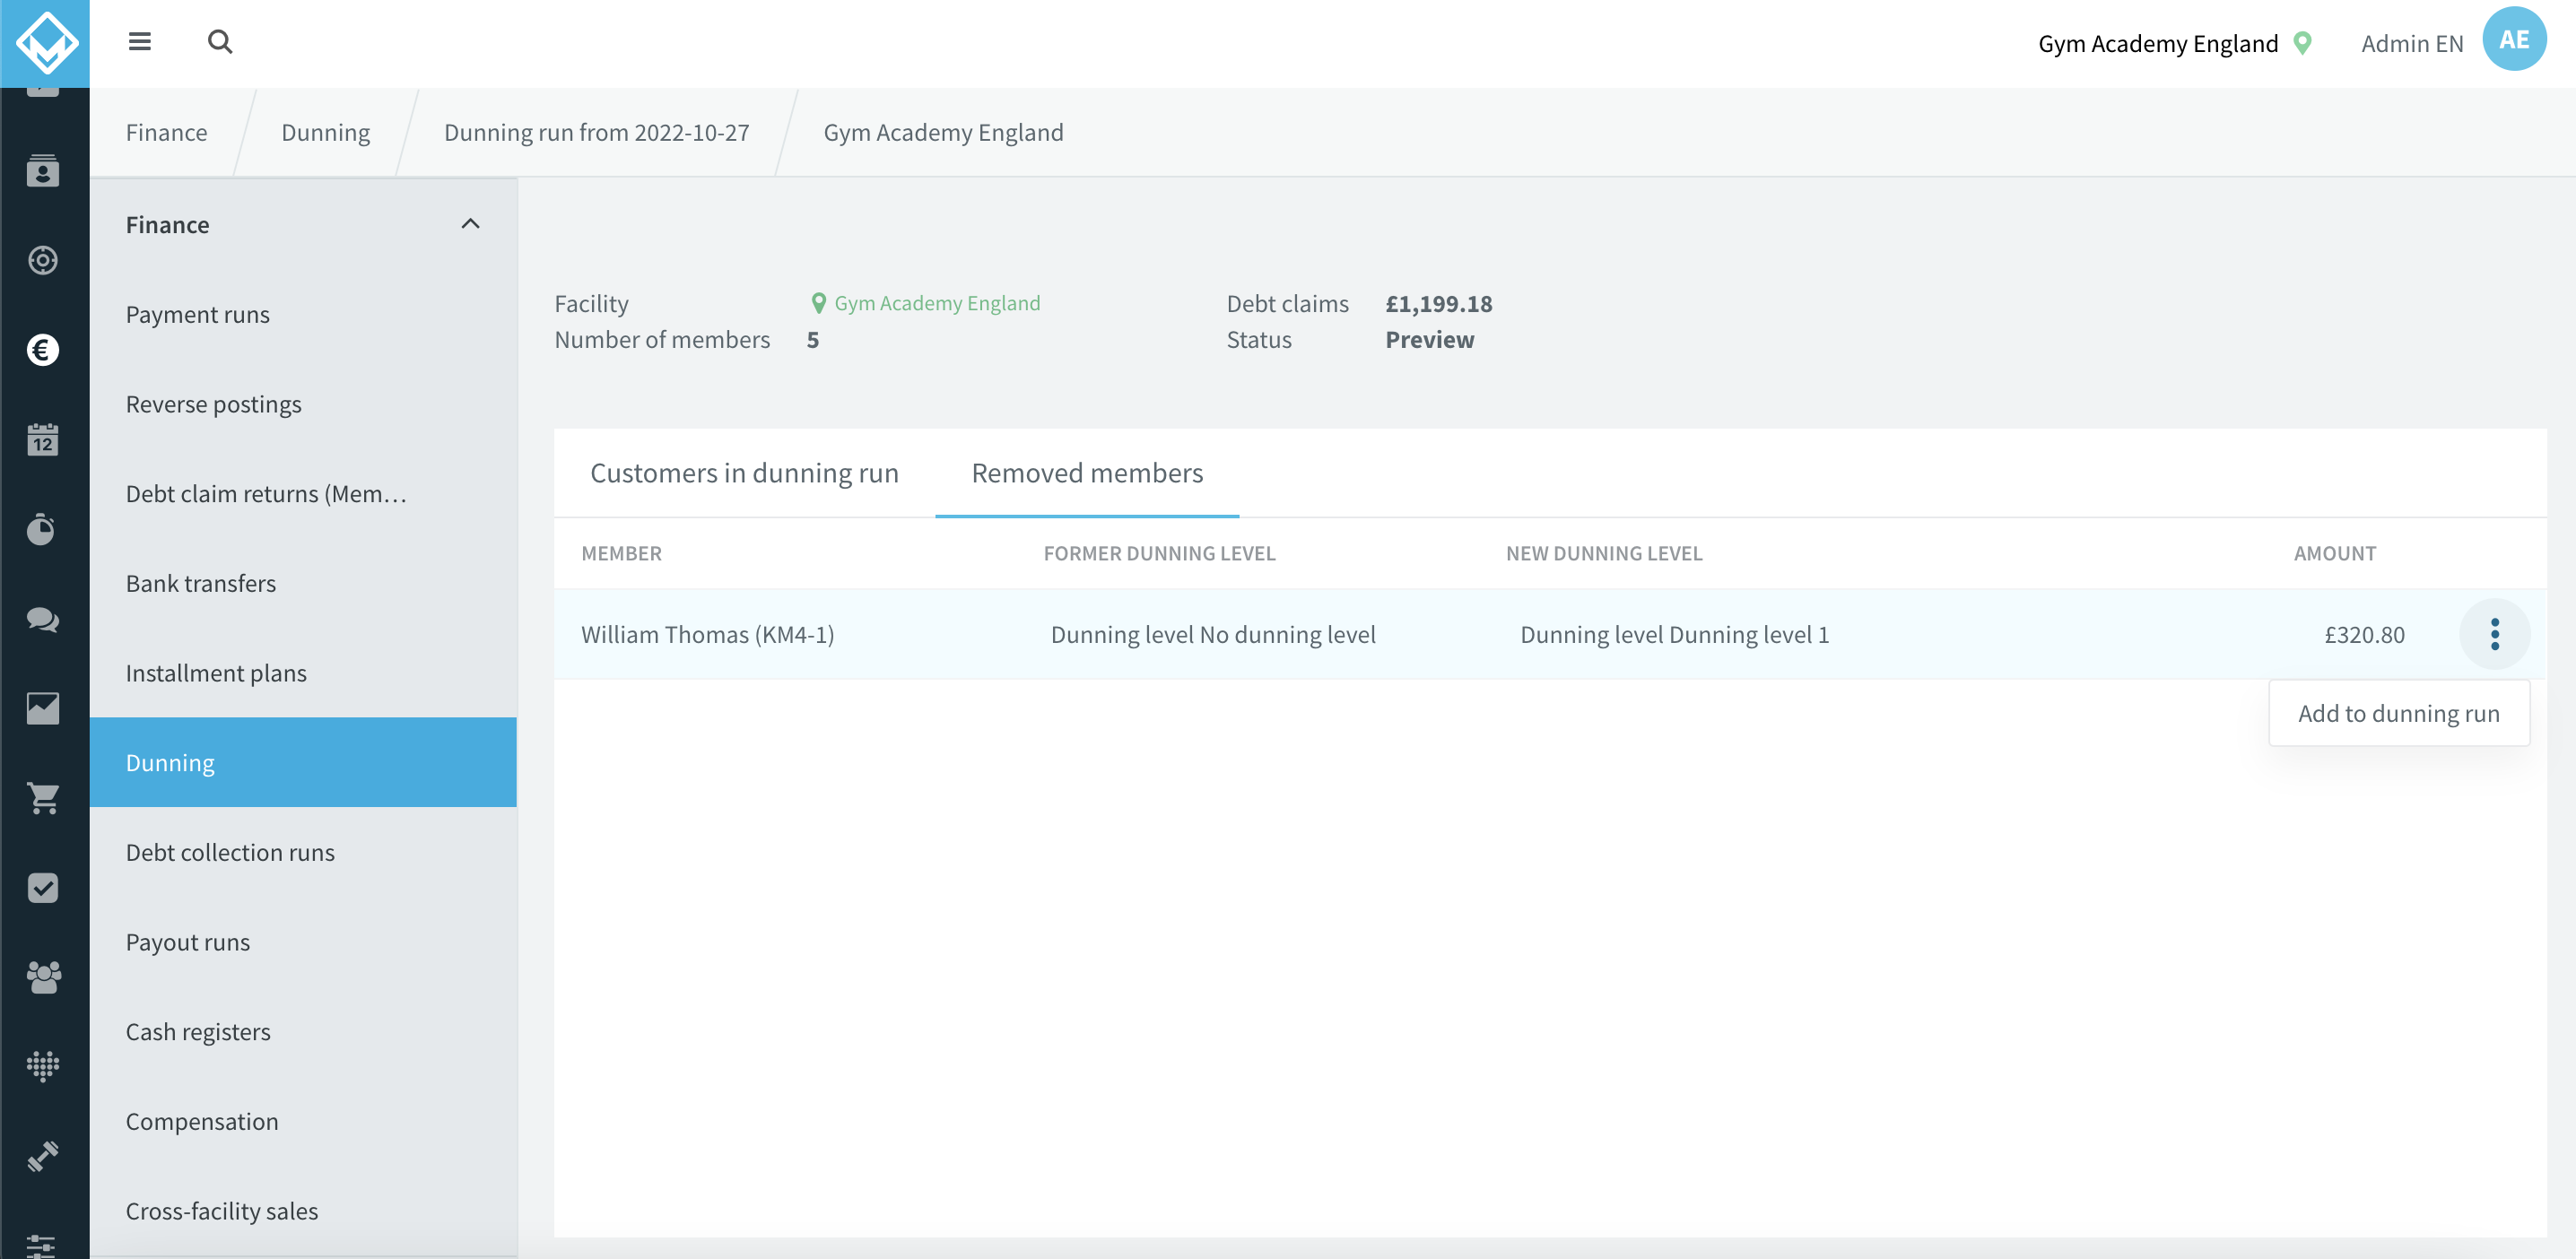Viewport: 2576px width, 1259px height.
Task: Open Cash registers
Action: coord(303,1031)
